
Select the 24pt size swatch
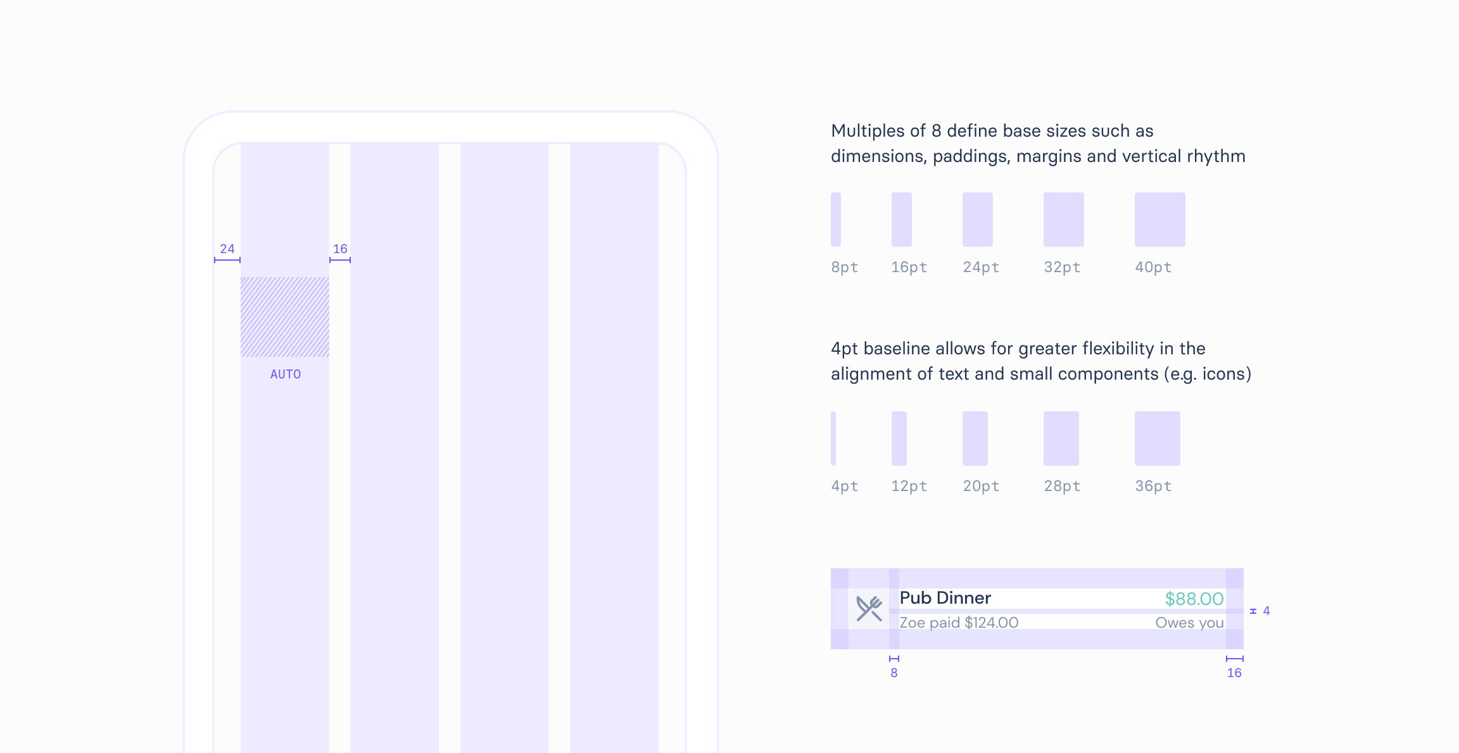pos(977,220)
